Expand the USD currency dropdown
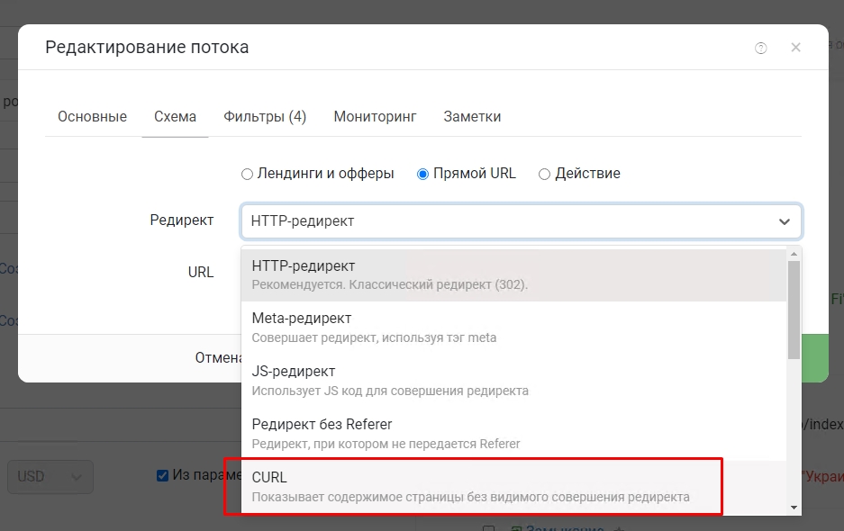 click(50, 477)
